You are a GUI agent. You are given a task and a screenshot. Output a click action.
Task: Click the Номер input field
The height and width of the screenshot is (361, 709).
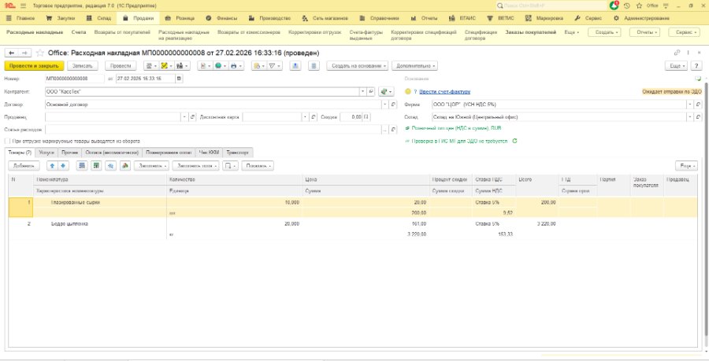coord(75,79)
